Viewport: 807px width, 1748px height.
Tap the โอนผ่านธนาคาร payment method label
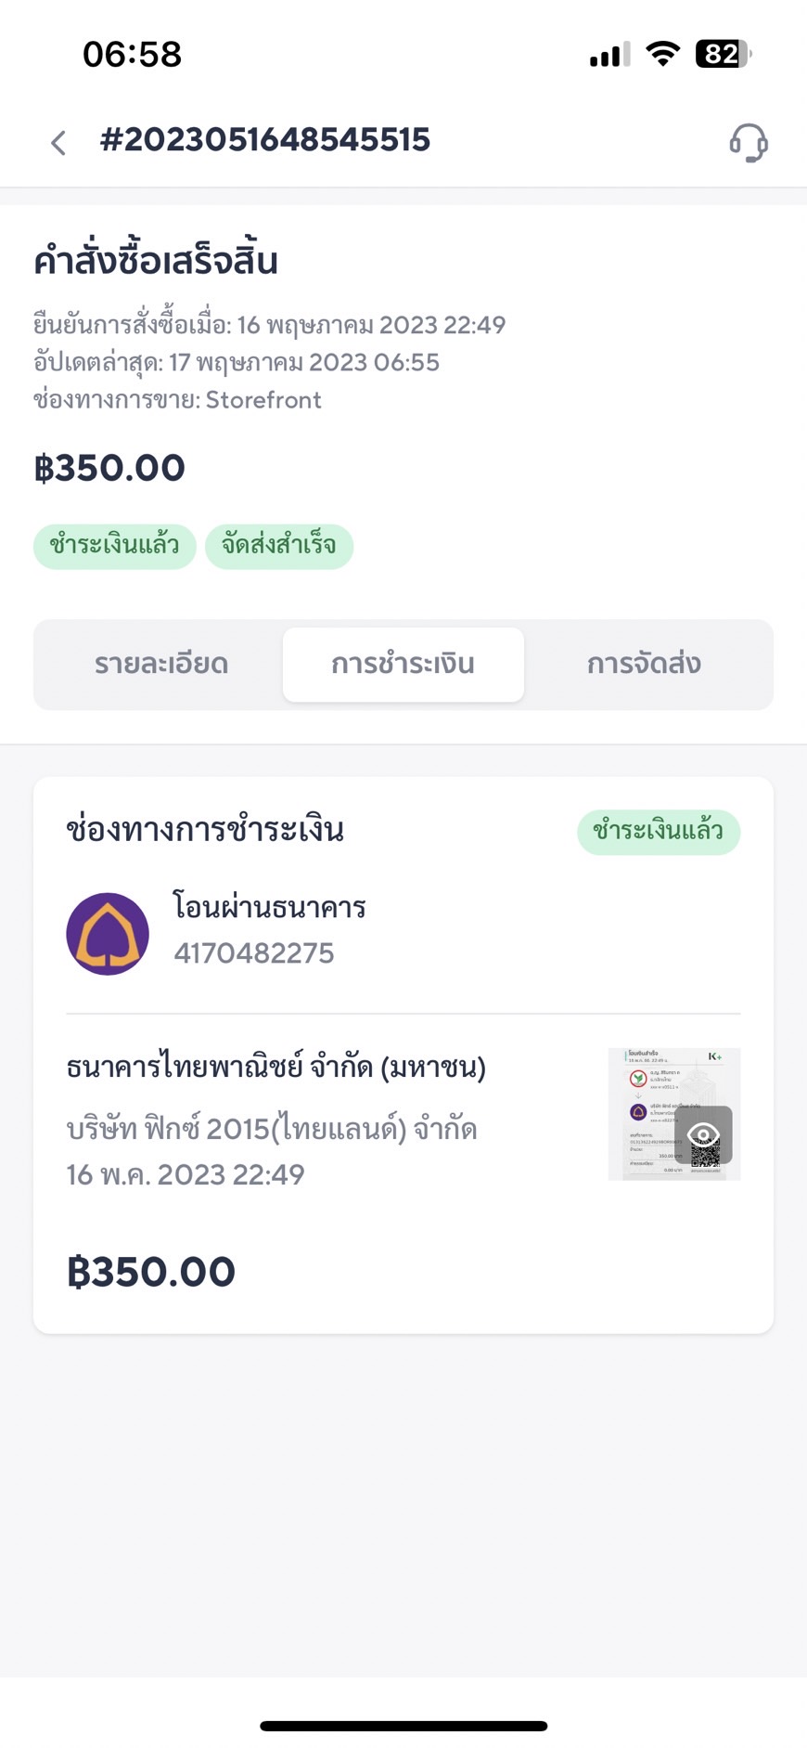coord(270,907)
